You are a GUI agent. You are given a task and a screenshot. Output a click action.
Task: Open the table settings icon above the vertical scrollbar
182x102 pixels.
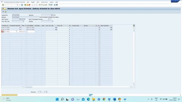(134, 26)
